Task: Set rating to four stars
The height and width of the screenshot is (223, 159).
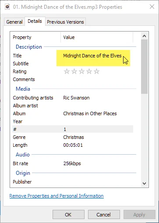Action: (89, 71)
